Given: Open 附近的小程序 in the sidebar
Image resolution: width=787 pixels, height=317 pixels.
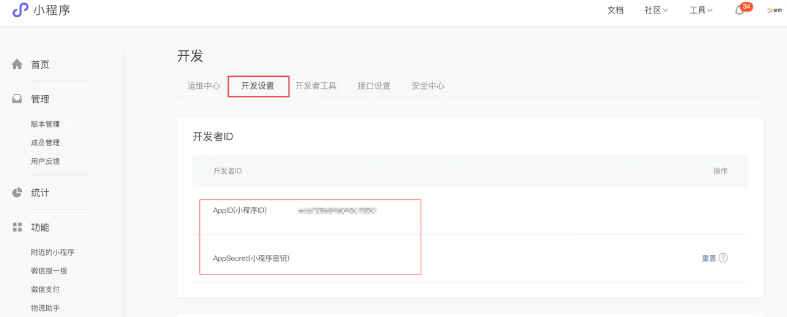Looking at the screenshot, I should point(53,252).
